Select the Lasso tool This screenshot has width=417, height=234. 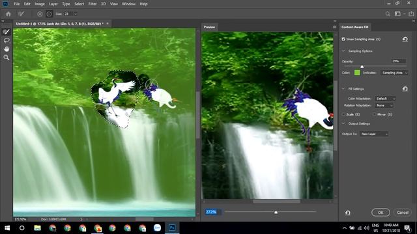click(x=6, y=40)
